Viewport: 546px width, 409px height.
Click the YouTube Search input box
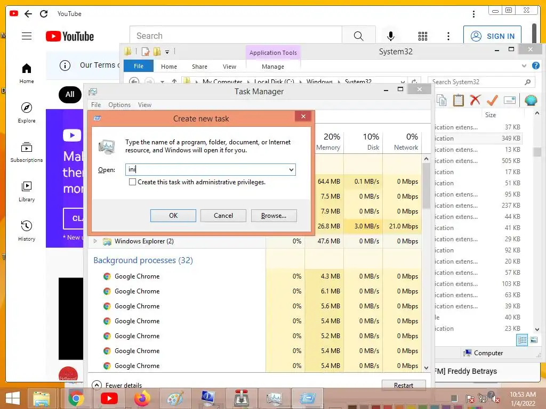click(x=236, y=36)
